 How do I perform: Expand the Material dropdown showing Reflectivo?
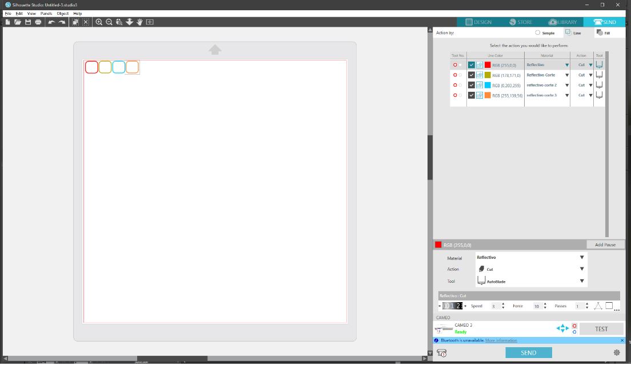pyautogui.click(x=581, y=257)
